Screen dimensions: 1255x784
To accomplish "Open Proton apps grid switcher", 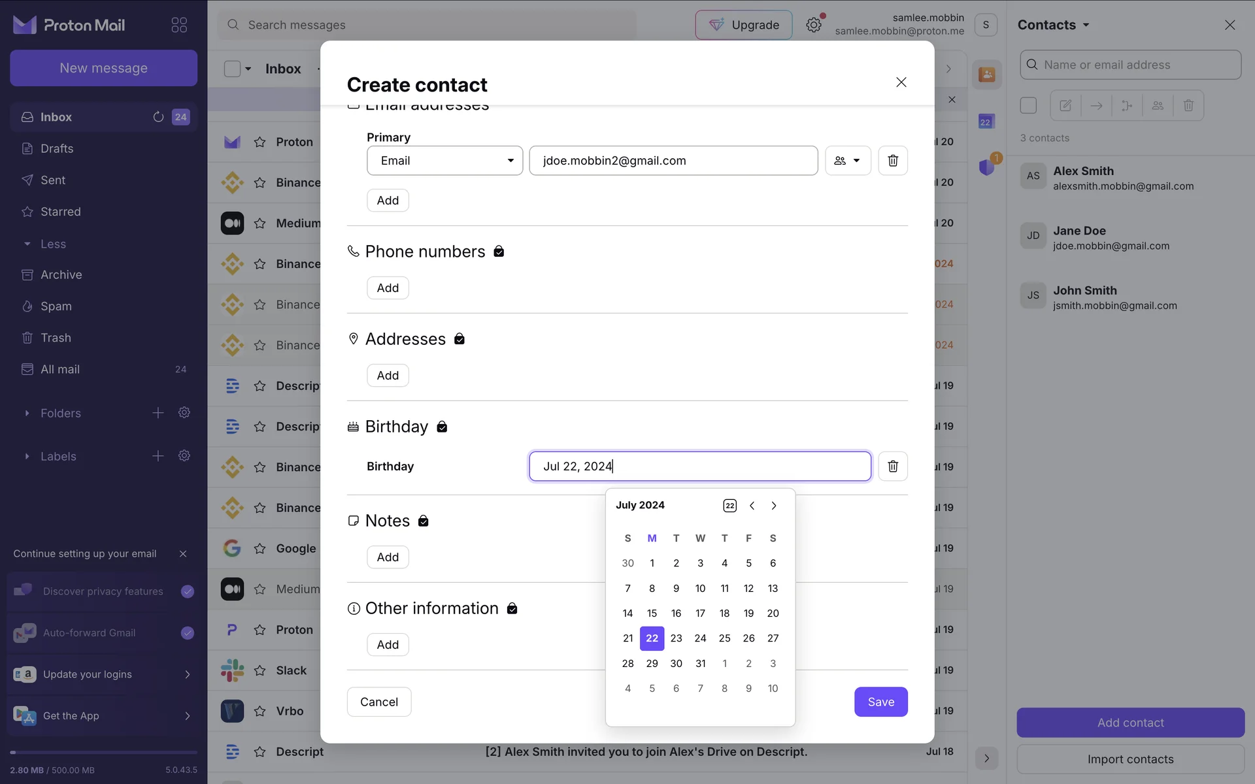I will 179,25.
